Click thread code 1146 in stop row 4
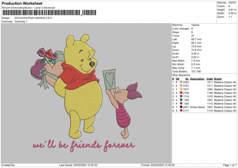Screen dimensions: 238x168 [x=210, y=93]
